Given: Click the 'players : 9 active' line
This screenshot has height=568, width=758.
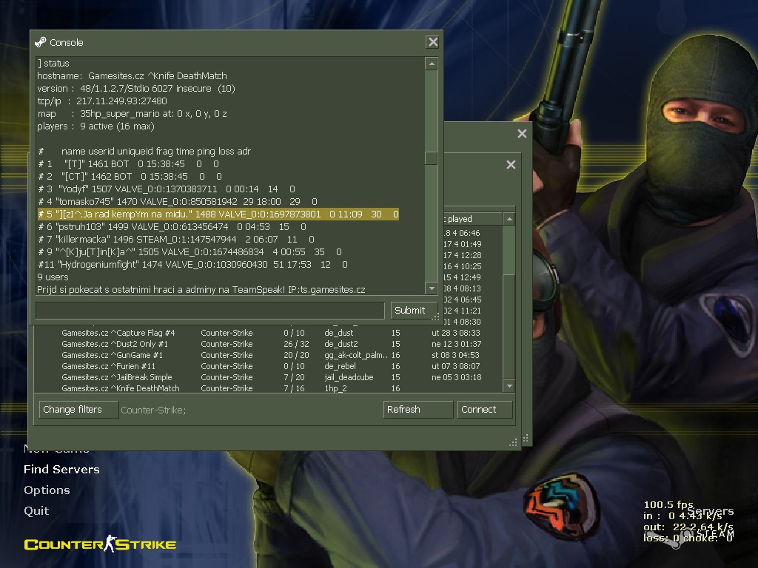Looking at the screenshot, I should [95, 126].
